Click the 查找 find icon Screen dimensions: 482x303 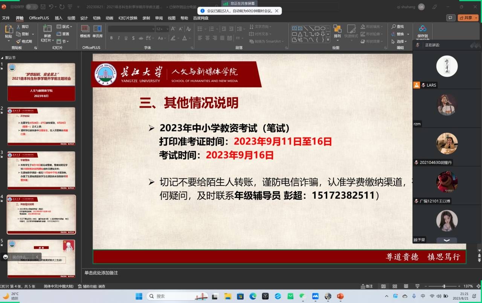click(398, 27)
